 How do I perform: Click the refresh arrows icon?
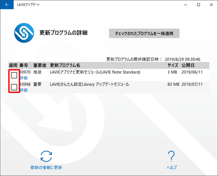point(46,156)
